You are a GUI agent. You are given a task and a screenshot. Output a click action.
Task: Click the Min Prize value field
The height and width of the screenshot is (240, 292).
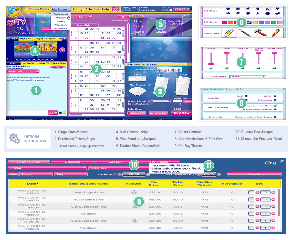(134, 174)
